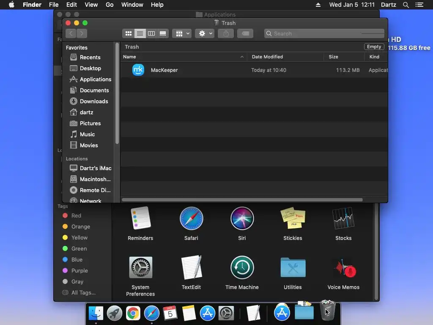Switch Trash window to gallery view

pyautogui.click(x=163, y=33)
